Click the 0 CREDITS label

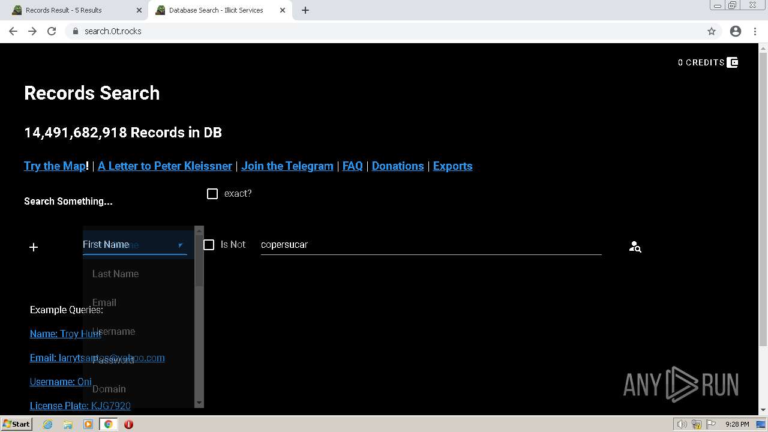(x=701, y=62)
